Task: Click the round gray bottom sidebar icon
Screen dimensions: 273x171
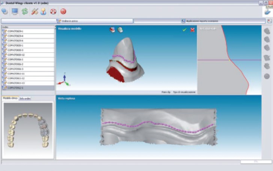Action: pyautogui.click(x=267, y=76)
